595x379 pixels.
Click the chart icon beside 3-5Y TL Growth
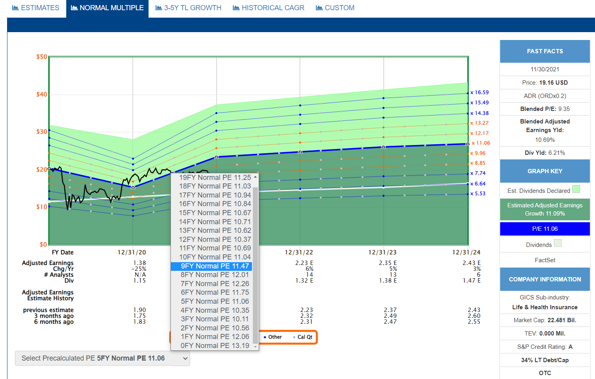[159, 8]
